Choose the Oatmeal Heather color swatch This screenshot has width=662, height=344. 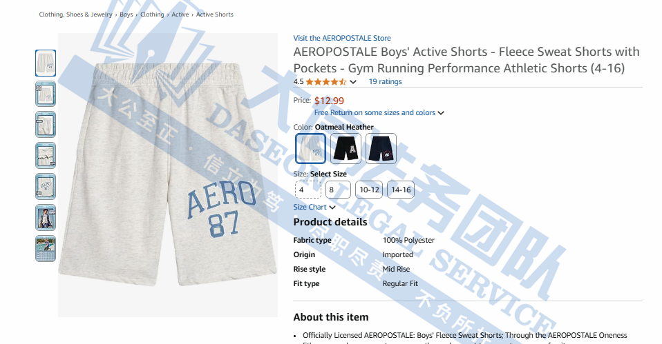click(x=311, y=149)
